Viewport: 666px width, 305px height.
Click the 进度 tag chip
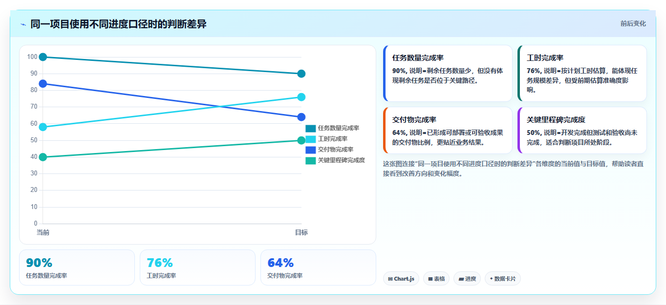467,279
